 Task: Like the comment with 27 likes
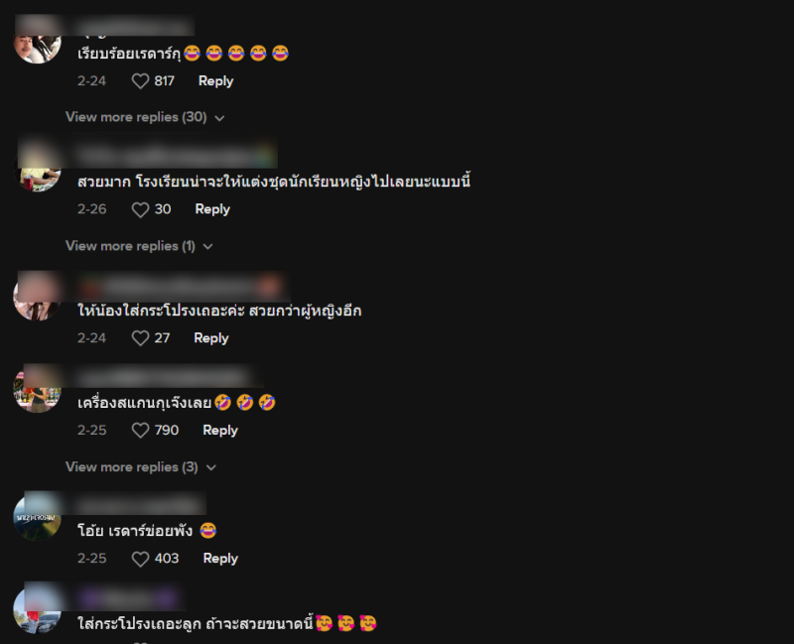pos(140,338)
